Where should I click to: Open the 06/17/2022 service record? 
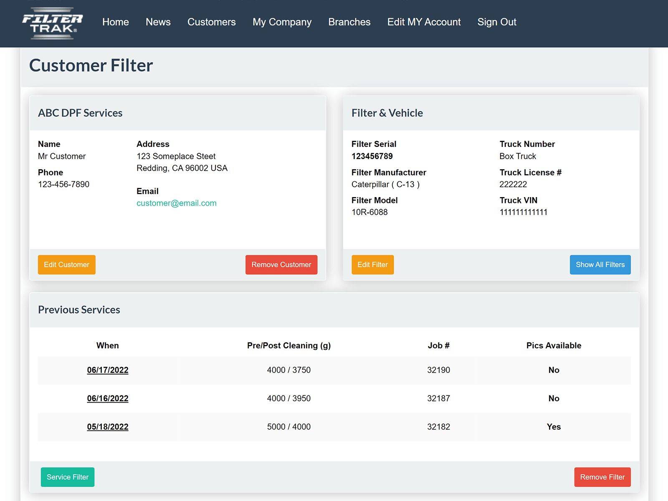click(108, 370)
